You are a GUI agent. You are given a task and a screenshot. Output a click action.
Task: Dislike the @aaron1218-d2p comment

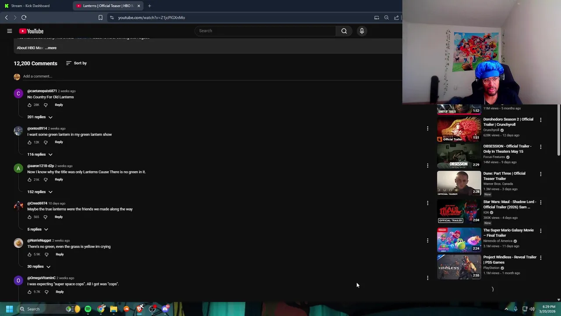pyautogui.click(x=46, y=180)
